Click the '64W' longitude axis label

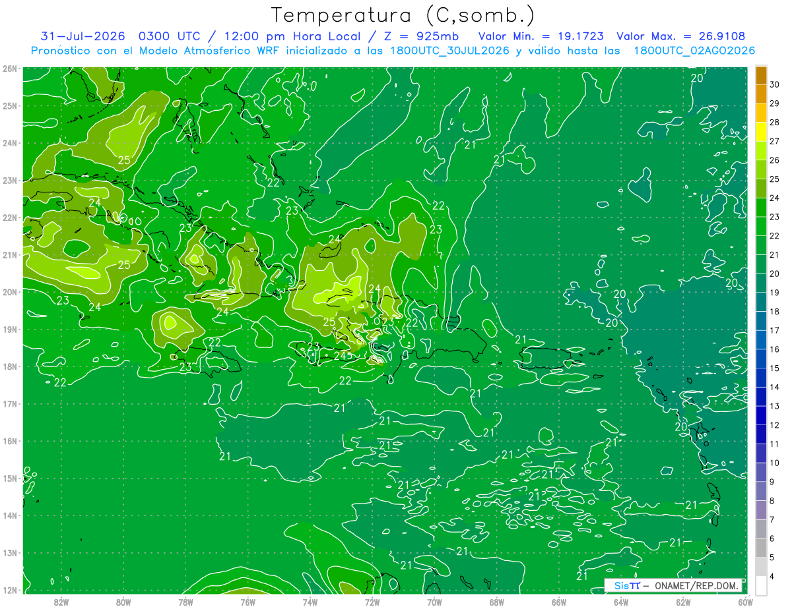(x=621, y=602)
